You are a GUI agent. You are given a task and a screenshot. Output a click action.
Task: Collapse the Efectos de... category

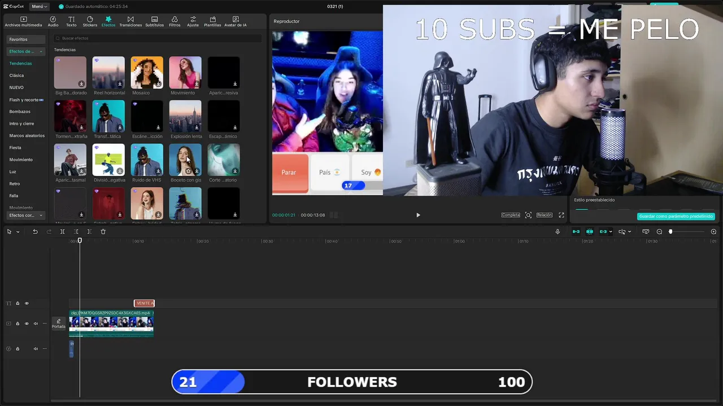point(41,51)
